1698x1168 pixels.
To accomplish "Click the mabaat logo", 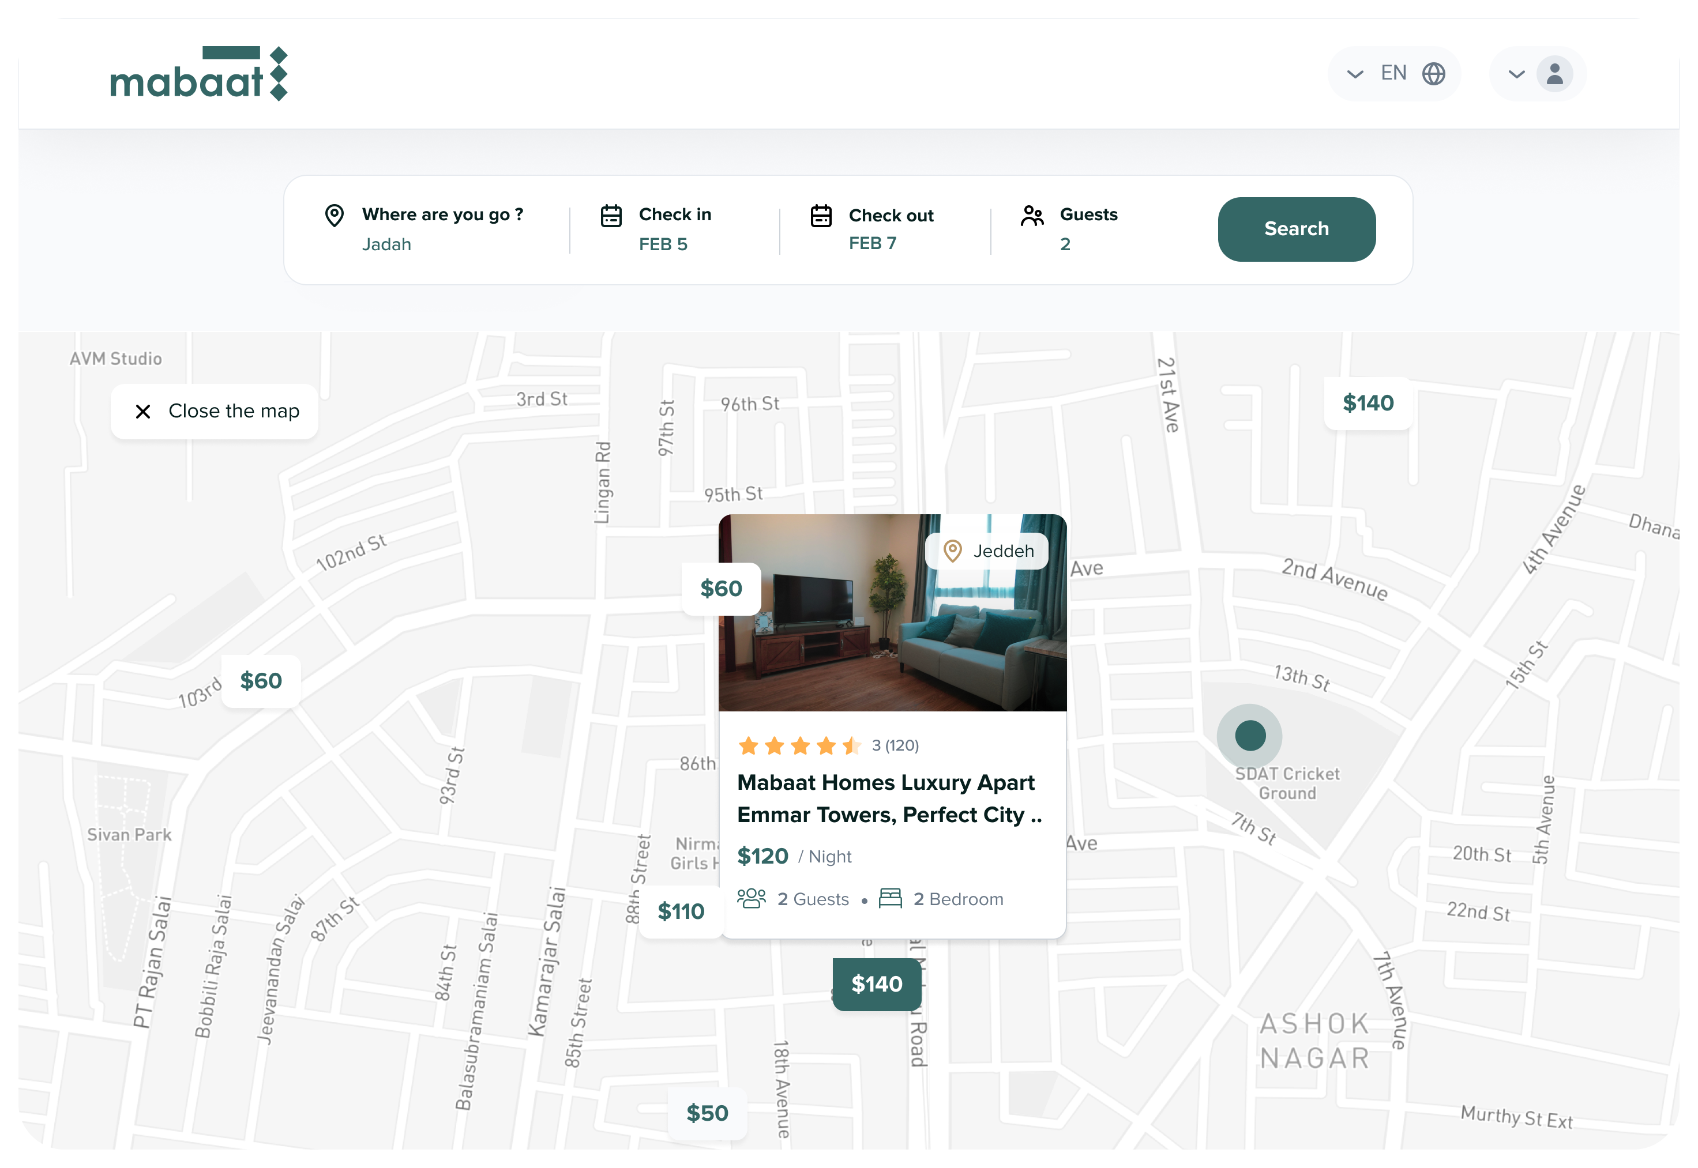I will (199, 73).
